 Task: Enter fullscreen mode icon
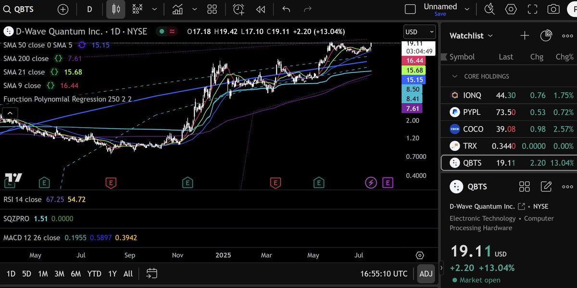point(532,9)
